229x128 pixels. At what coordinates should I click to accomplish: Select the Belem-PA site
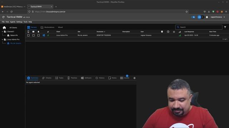14,36
